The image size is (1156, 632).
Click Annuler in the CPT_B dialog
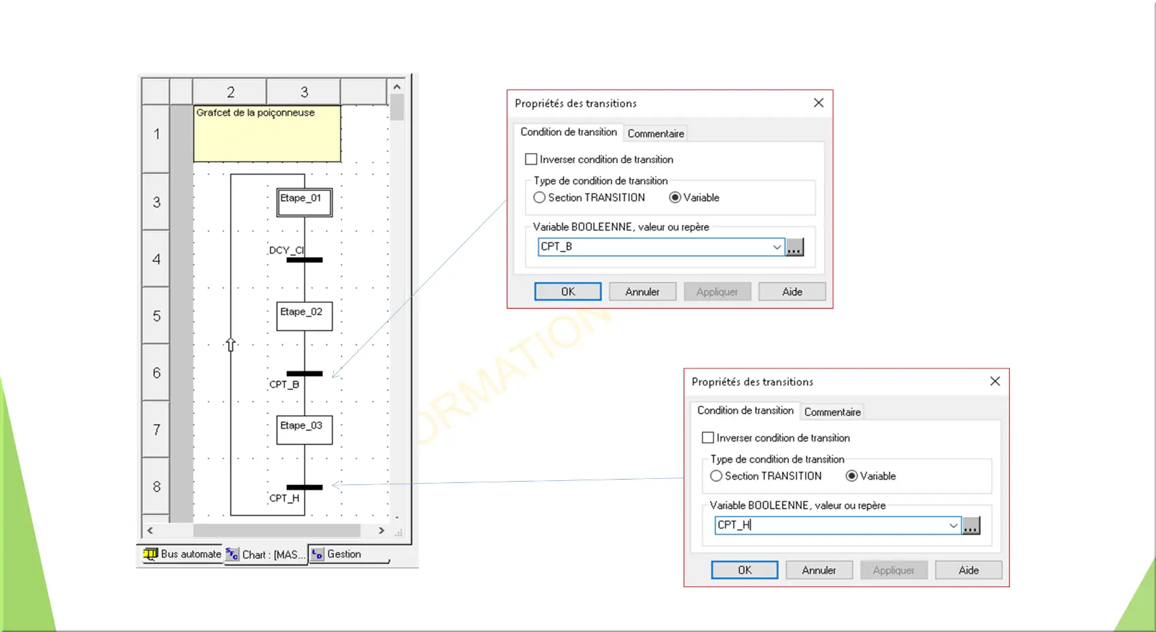643,291
